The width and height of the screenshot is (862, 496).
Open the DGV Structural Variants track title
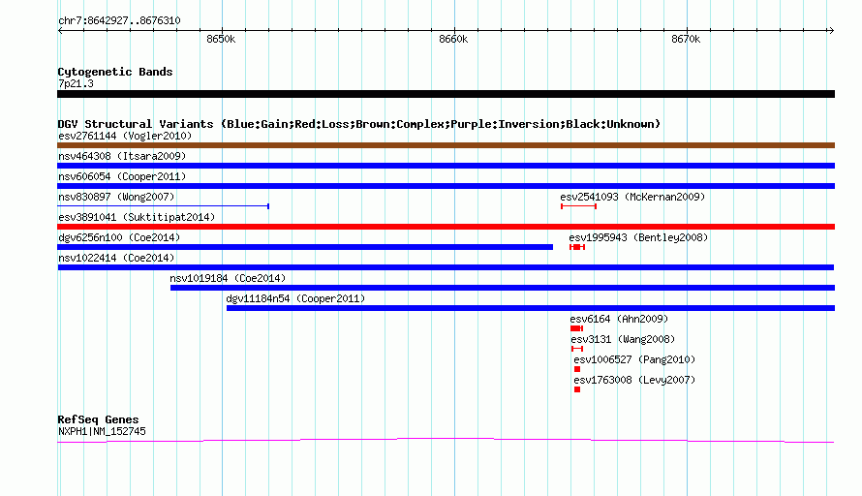click(359, 124)
